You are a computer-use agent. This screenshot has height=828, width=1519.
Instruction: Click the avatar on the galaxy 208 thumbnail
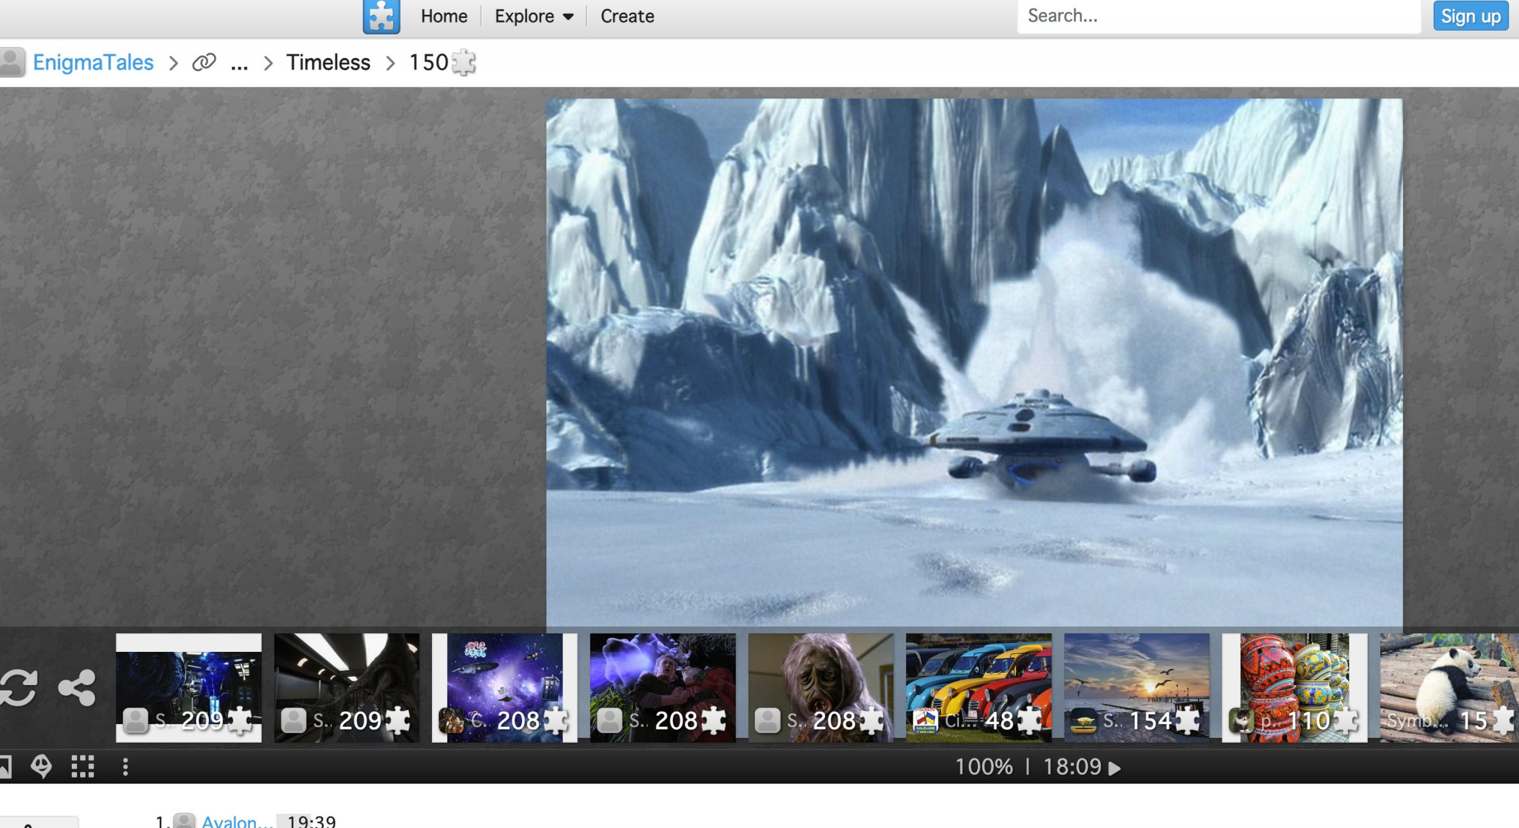(x=452, y=721)
